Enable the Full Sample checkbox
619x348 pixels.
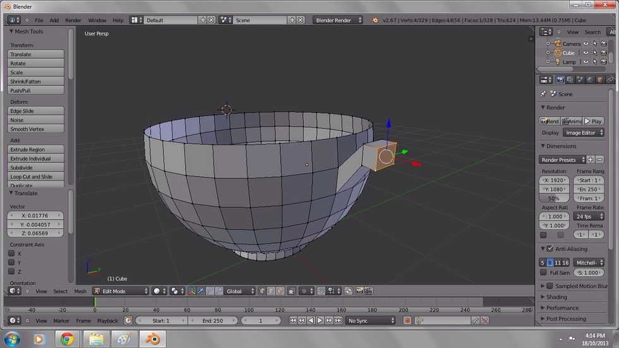[543, 273]
